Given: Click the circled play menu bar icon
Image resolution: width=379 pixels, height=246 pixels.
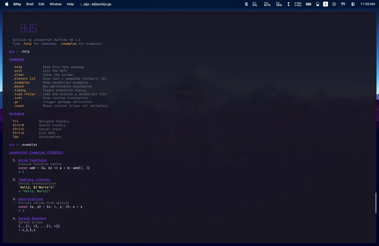Looking at the screenshot, I should pyautogui.click(x=334, y=4).
